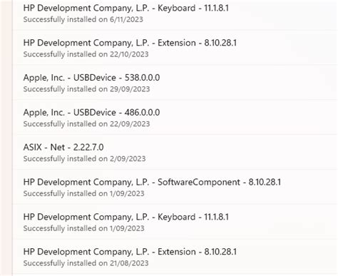
Task: Click 'Successfully installed on 6/11/2023' status line
Action: click(83, 19)
